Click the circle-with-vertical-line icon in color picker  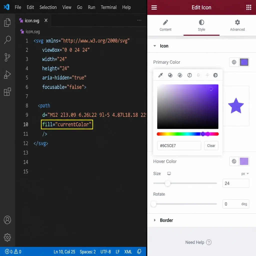[189, 75]
